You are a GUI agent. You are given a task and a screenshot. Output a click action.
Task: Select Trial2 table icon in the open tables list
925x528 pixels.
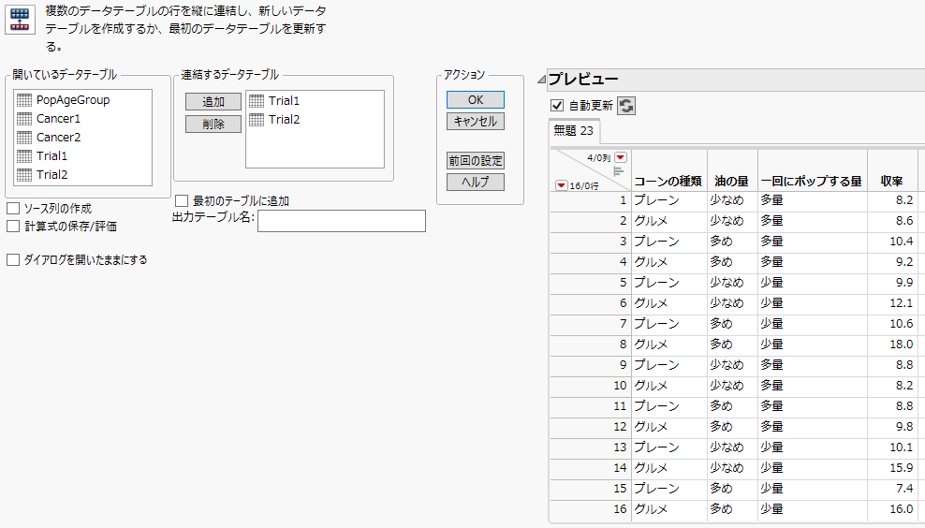click(x=25, y=175)
